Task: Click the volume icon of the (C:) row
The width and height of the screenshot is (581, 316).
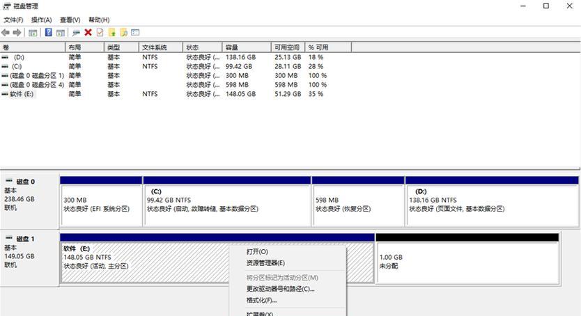Action: (x=5, y=67)
